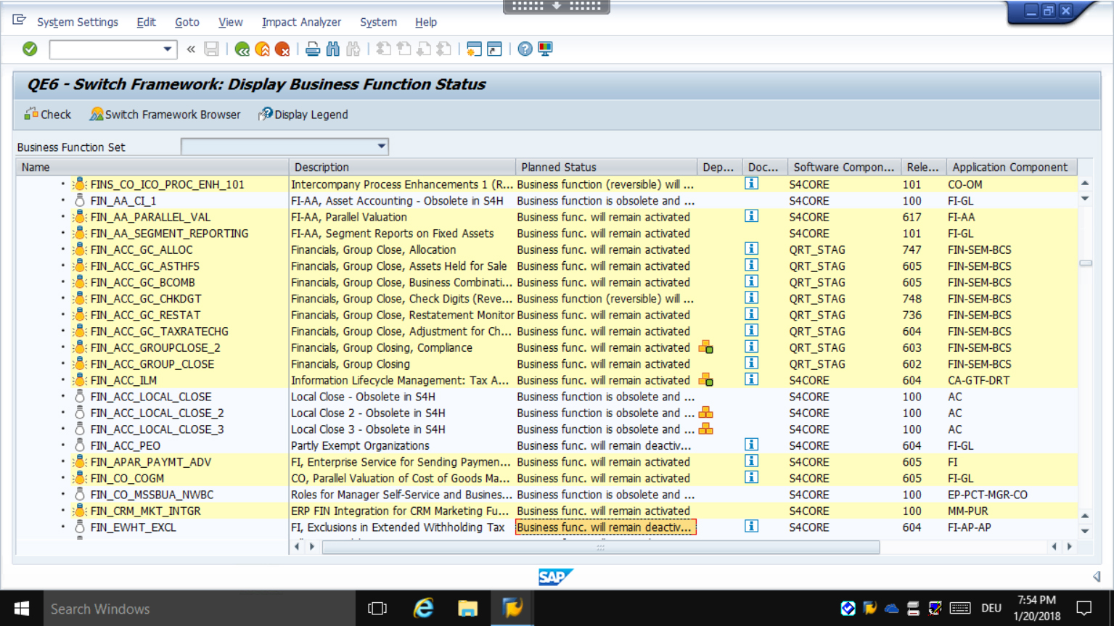The image size is (1114, 626).
Task: Open the Business Function Set dropdown
Action: (381, 147)
